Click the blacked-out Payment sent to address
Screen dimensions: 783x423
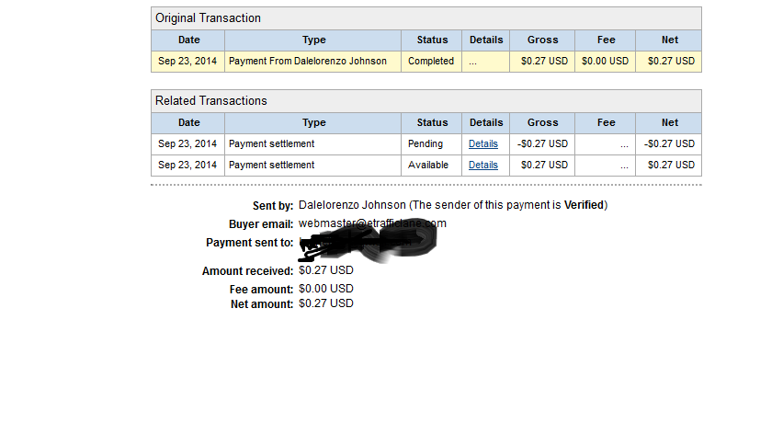coord(368,245)
